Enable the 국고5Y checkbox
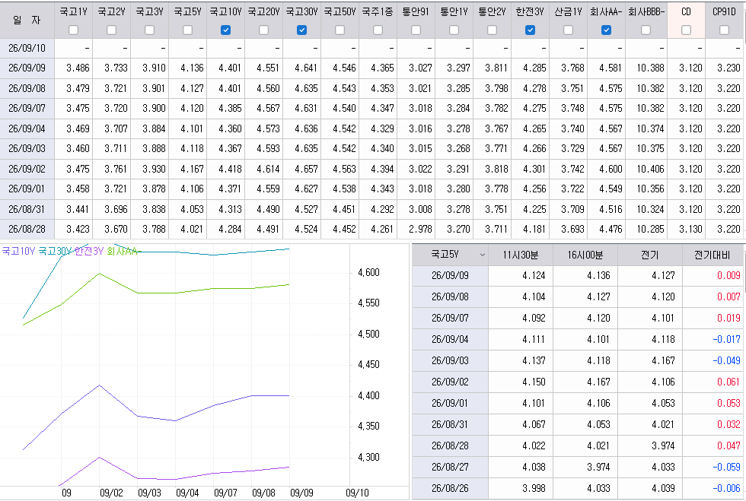The height and width of the screenshot is (501, 746). [x=187, y=30]
